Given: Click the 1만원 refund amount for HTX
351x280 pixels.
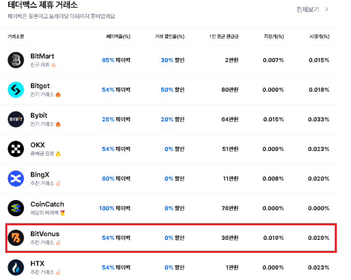Looking at the screenshot, I should pyautogui.click(x=232, y=267).
